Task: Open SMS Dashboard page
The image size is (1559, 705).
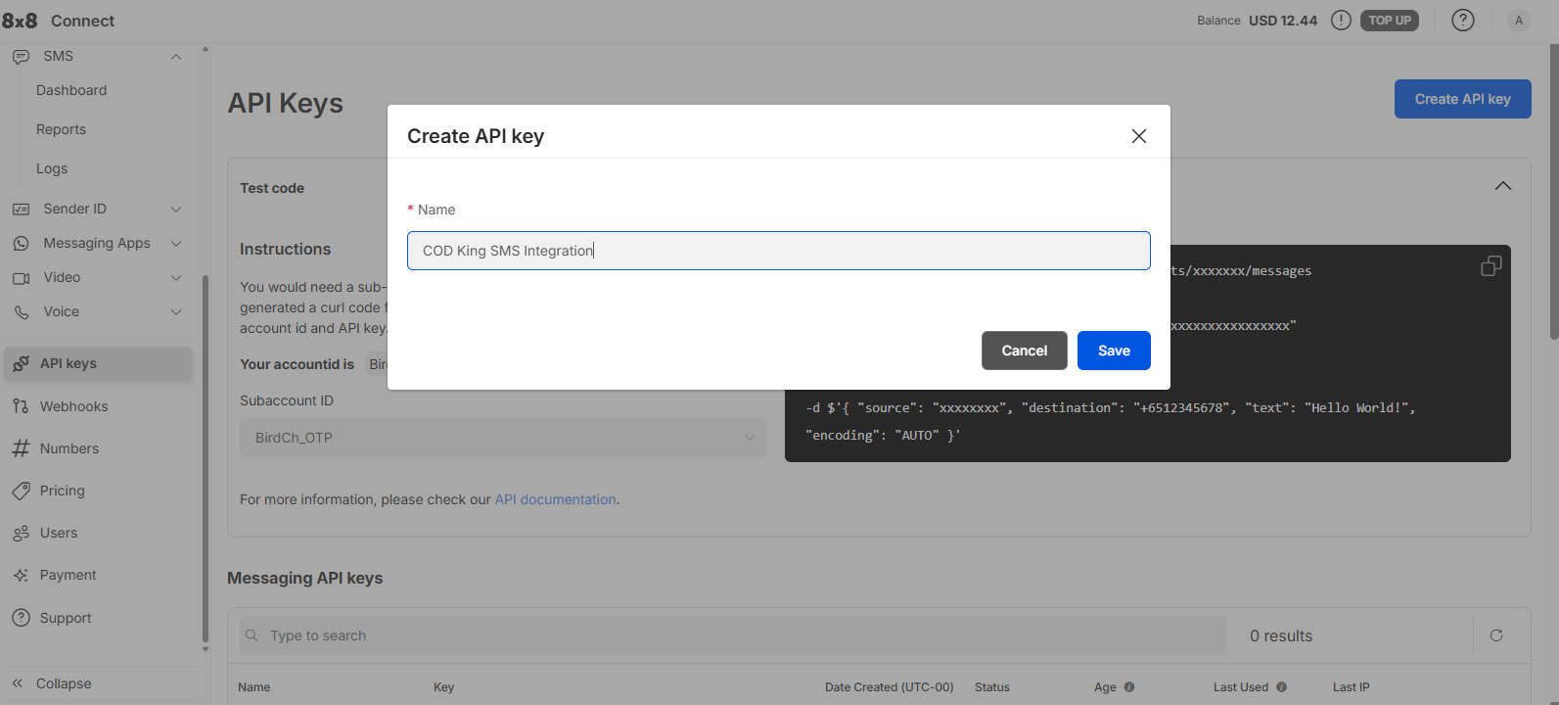Action: pos(71,90)
